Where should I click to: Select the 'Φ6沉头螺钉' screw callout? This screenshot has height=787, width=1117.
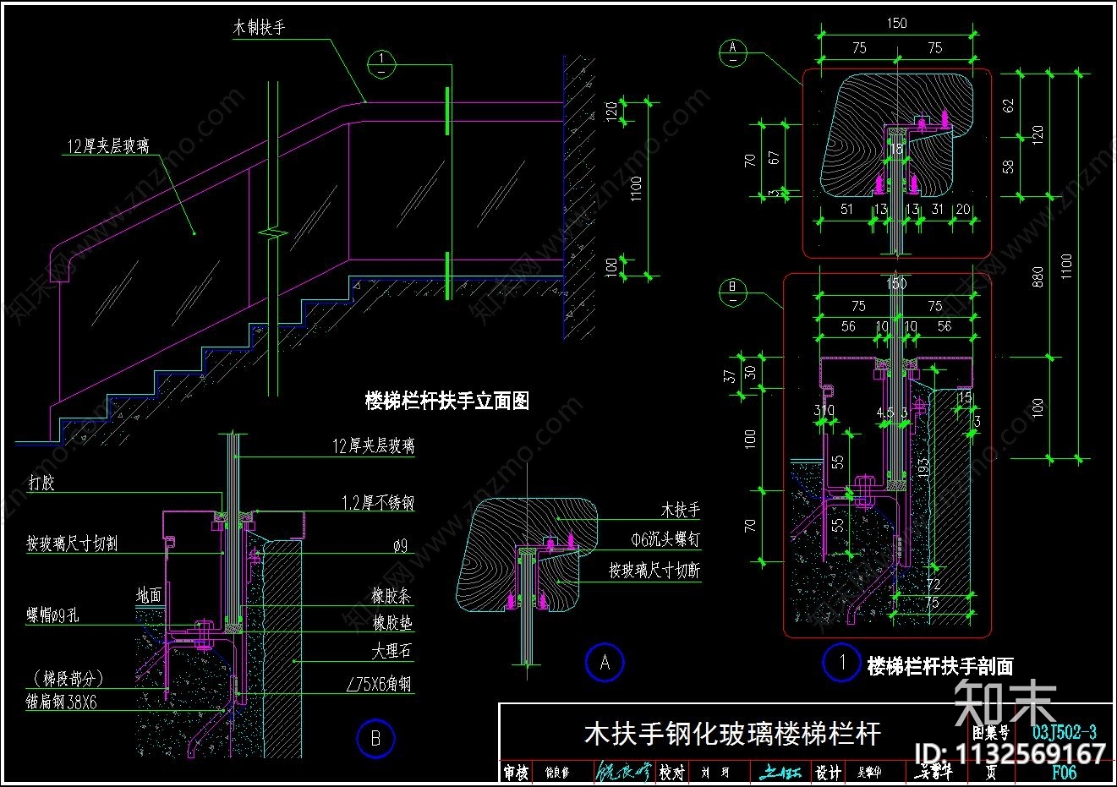click(x=665, y=538)
